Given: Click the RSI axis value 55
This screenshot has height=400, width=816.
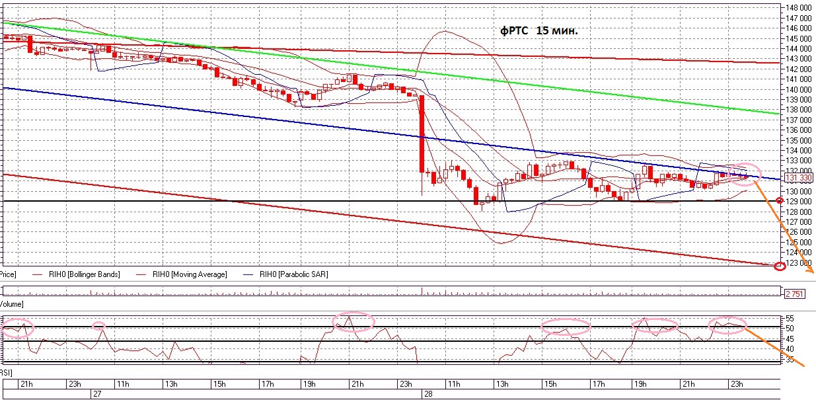Looking at the screenshot, I should click(x=789, y=318).
